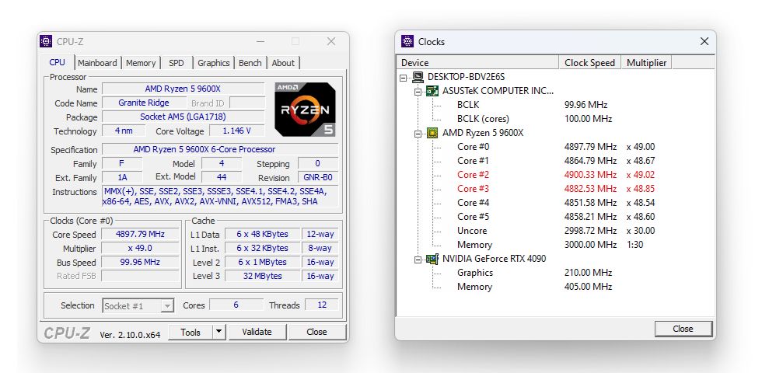Viewport: 762px width, 373px height.
Task: Select the BCLK (cores) row
Action: click(x=483, y=119)
